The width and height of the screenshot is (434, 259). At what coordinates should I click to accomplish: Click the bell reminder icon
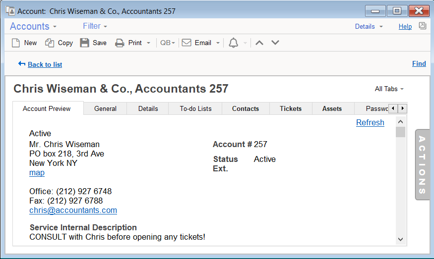click(x=233, y=43)
